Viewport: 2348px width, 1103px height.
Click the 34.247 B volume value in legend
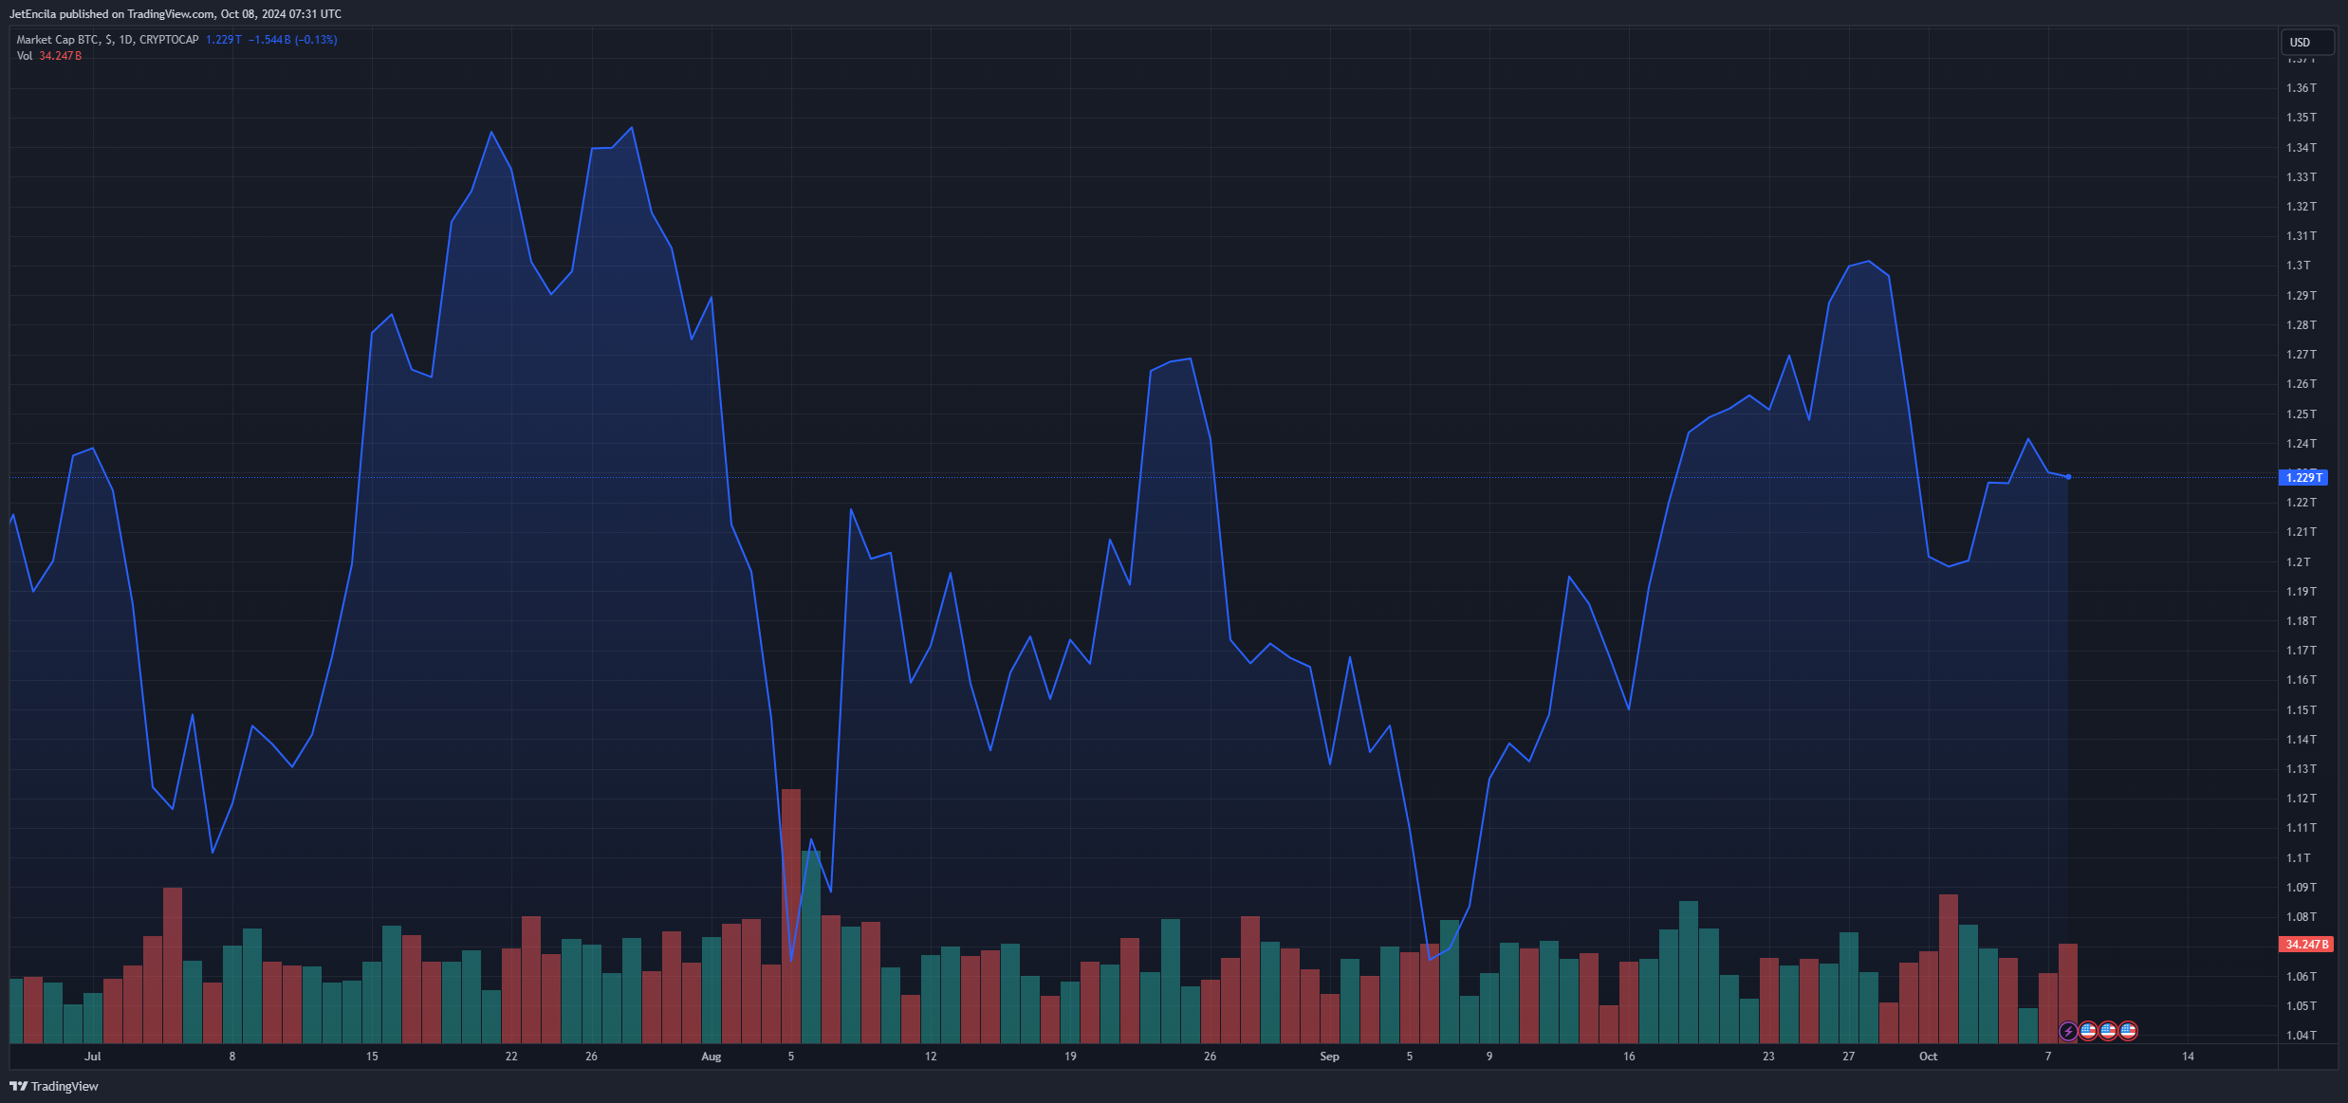[61, 56]
